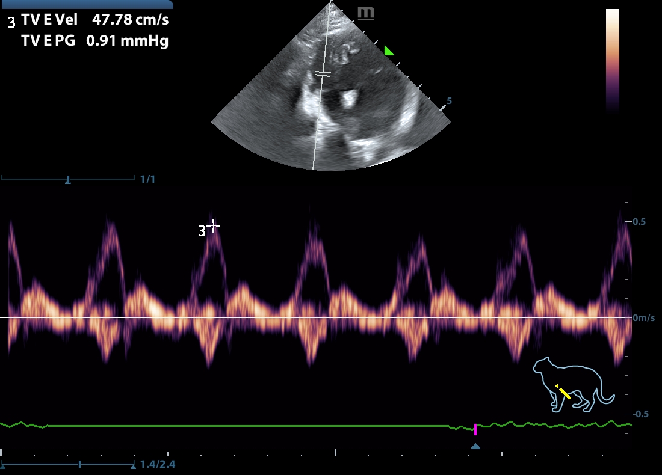This screenshot has height=475, width=662.
Task: Select the caliper 3 crosshair on the waveform
Action: (x=213, y=226)
